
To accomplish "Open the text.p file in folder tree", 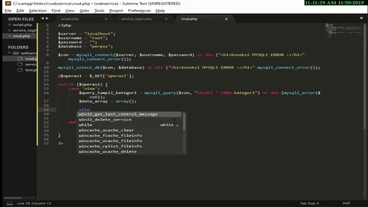I will pyautogui.click(x=30, y=70).
